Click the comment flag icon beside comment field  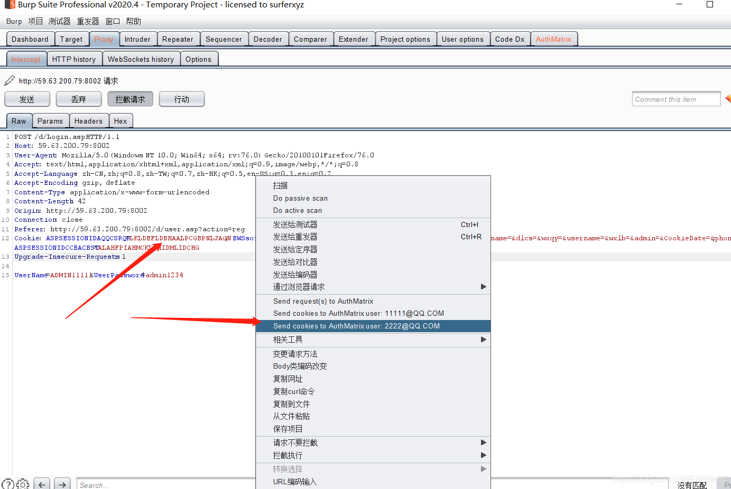pyautogui.click(x=728, y=98)
